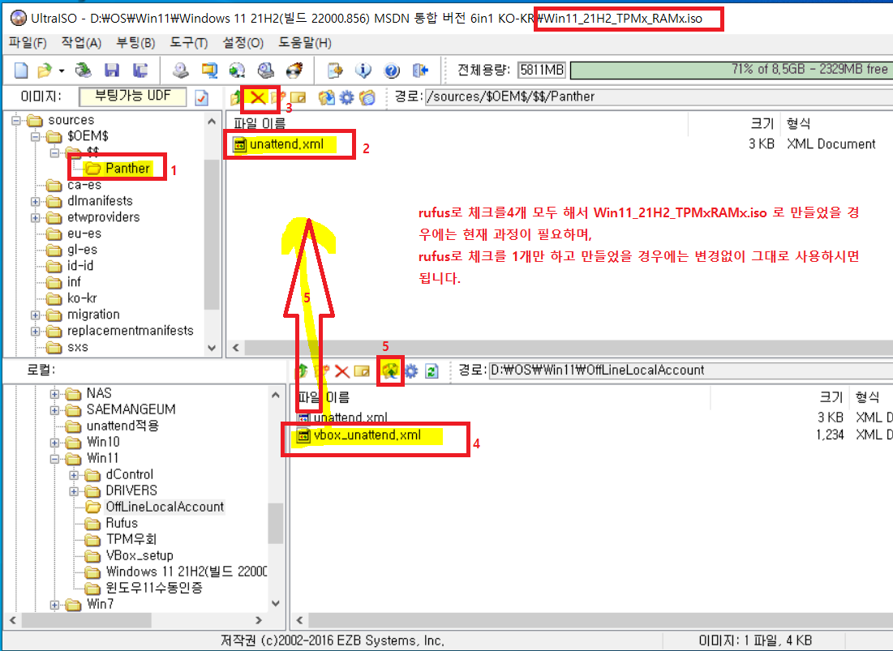Expand the NAS folder in local tree
This screenshot has width=893, height=651.
coord(54,394)
